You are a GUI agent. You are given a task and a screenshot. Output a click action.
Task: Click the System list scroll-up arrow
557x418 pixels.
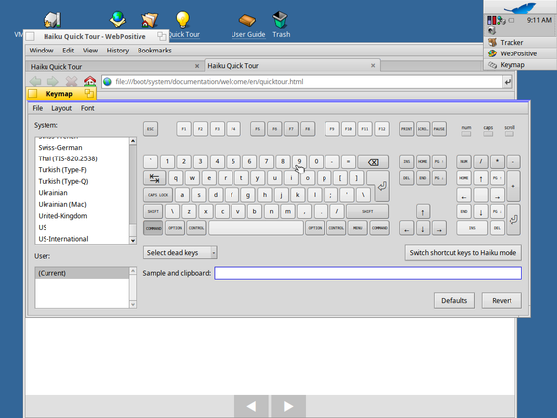[x=133, y=141]
